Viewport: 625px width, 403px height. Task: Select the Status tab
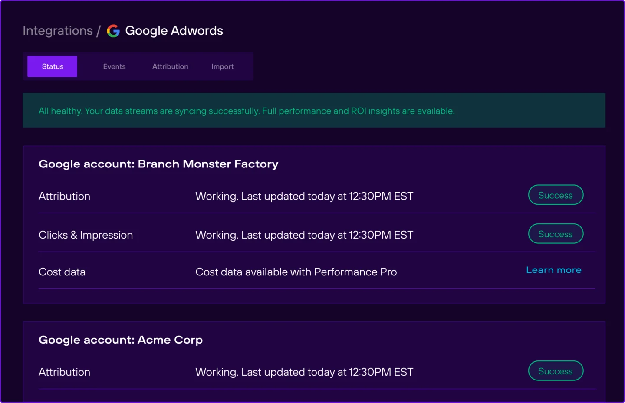[x=53, y=66]
